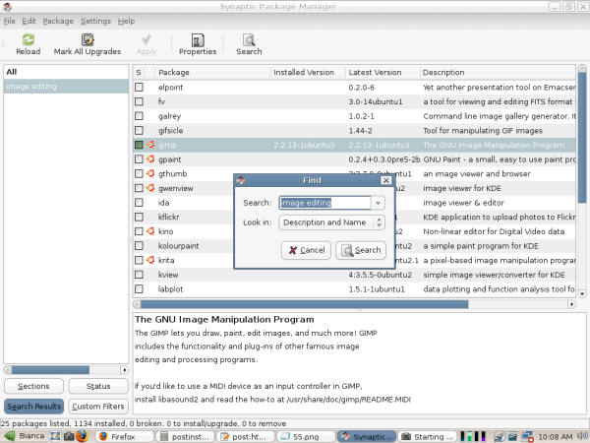Open package Properties from the toolbar
This screenshot has height=443, width=590.
coord(198,39)
